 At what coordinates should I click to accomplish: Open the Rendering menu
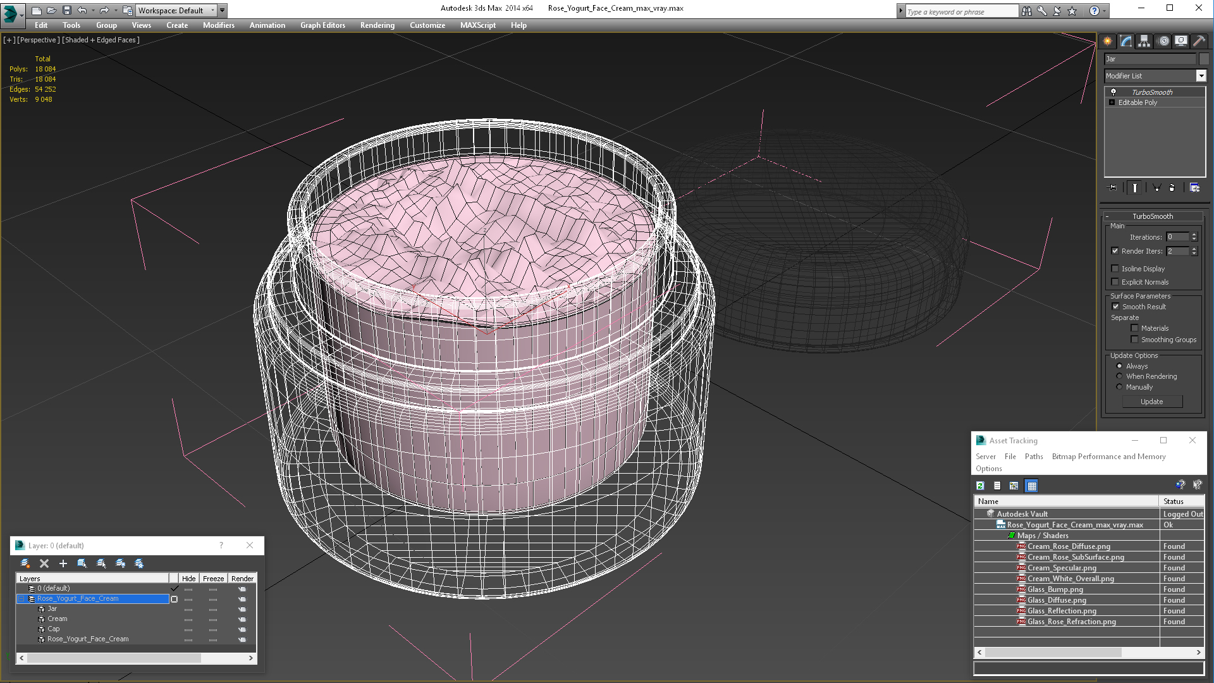tap(377, 25)
